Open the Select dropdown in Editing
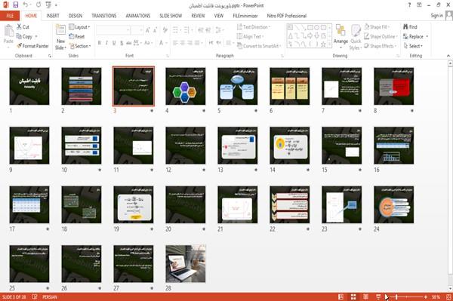The image size is (453, 301). (x=413, y=46)
